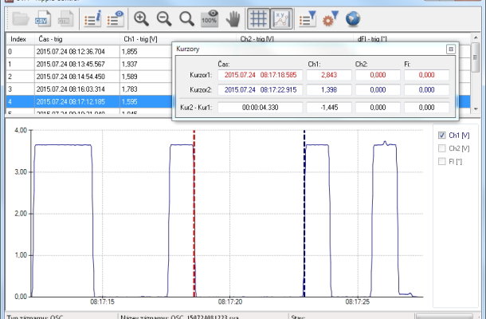Image resolution: width=486 pixels, height=319 pixels.
Task: Click the export to CSV icon
Action: (x=42, y=18)
